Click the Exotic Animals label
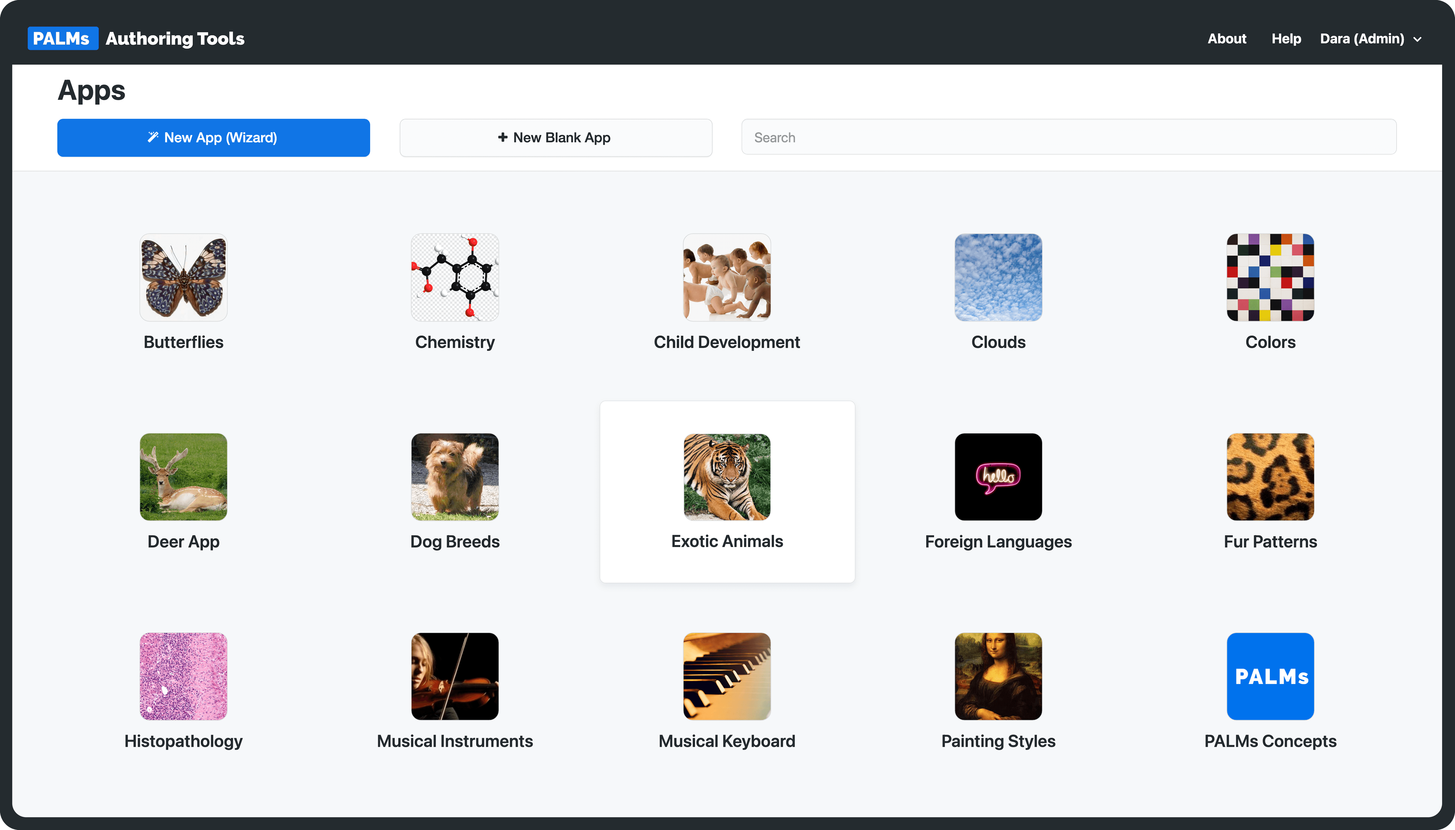The height and width of the screenshot is (830, 1455). click(x=727, y=541)
